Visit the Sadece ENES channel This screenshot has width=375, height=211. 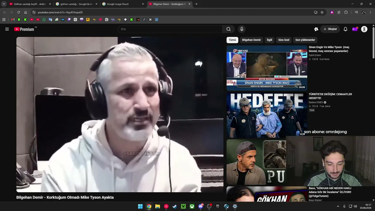click(x=316, y=102)
